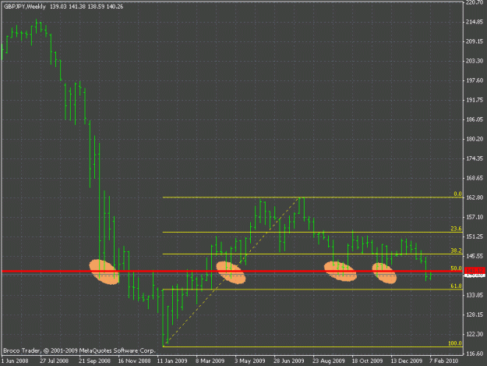The width and height of the screenshot is (487, 366).
Task: Click the 203.30 price label
Action: pyautogui.click(x=475, y=61)
